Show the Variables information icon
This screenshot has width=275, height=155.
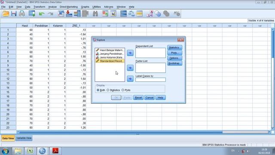(77, 14)
